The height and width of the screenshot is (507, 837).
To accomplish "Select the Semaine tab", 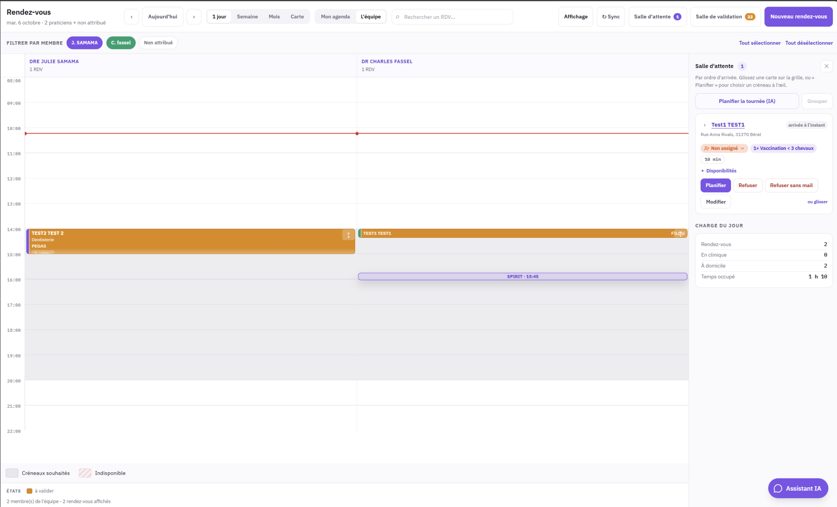I will click(x=247, y=17).
